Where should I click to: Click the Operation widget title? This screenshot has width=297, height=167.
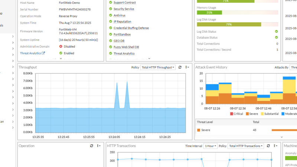pos(26,146)
